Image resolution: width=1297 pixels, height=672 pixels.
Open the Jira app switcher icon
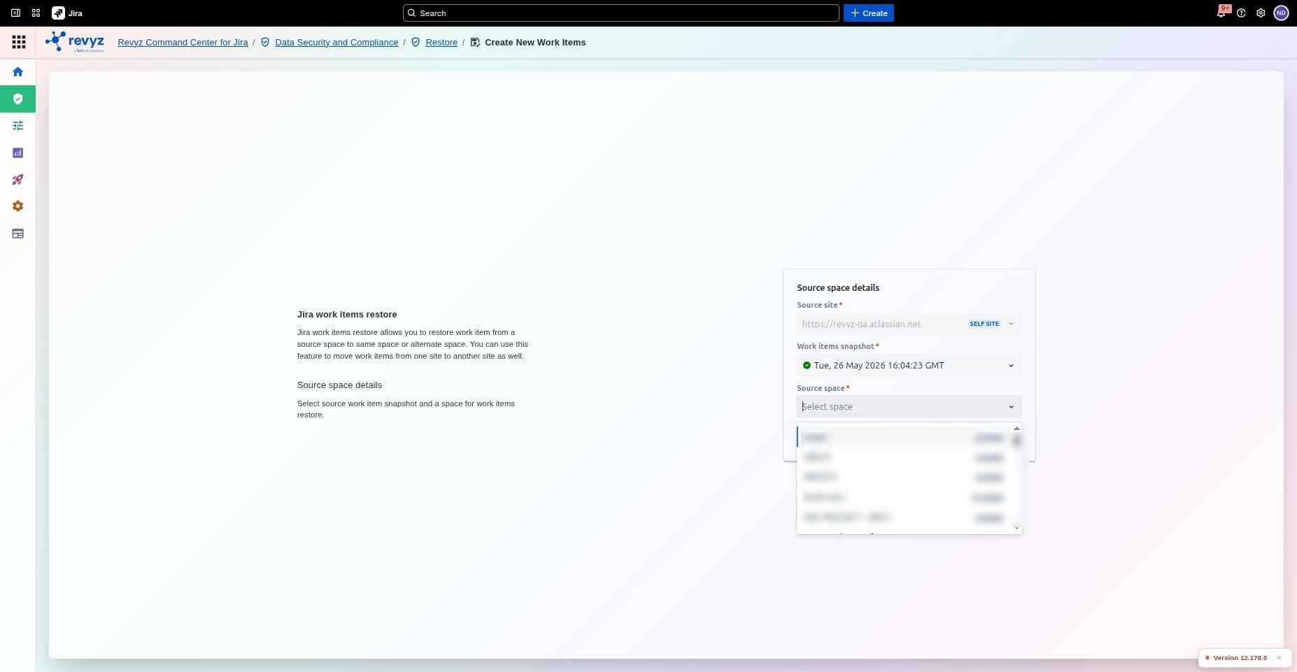(36, 13)
